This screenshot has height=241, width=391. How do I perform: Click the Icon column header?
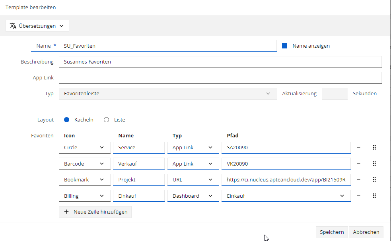(69, 135)
